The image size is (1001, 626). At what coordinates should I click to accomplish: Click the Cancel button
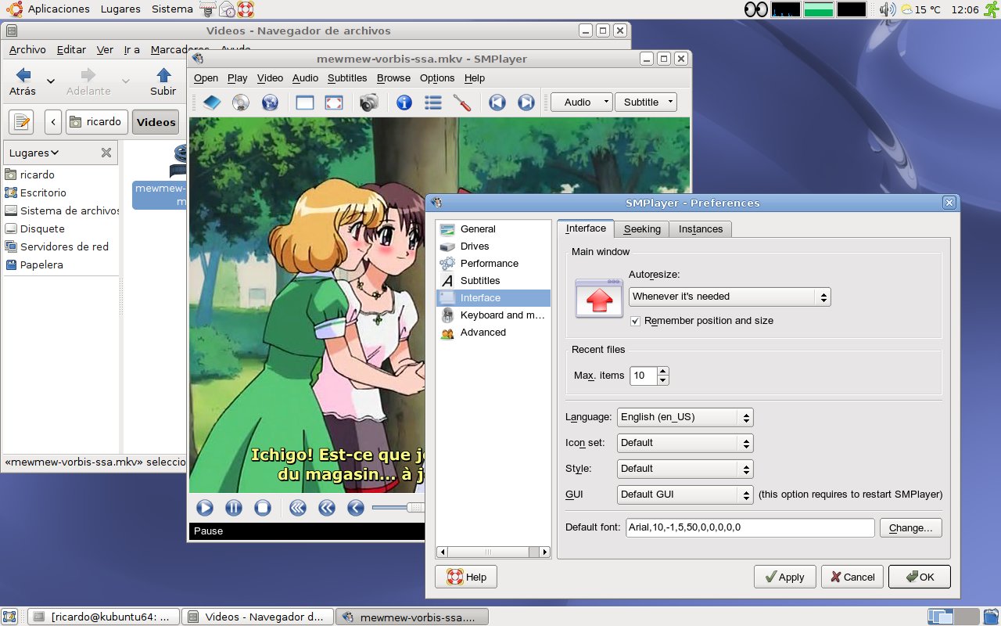[852, 577]
